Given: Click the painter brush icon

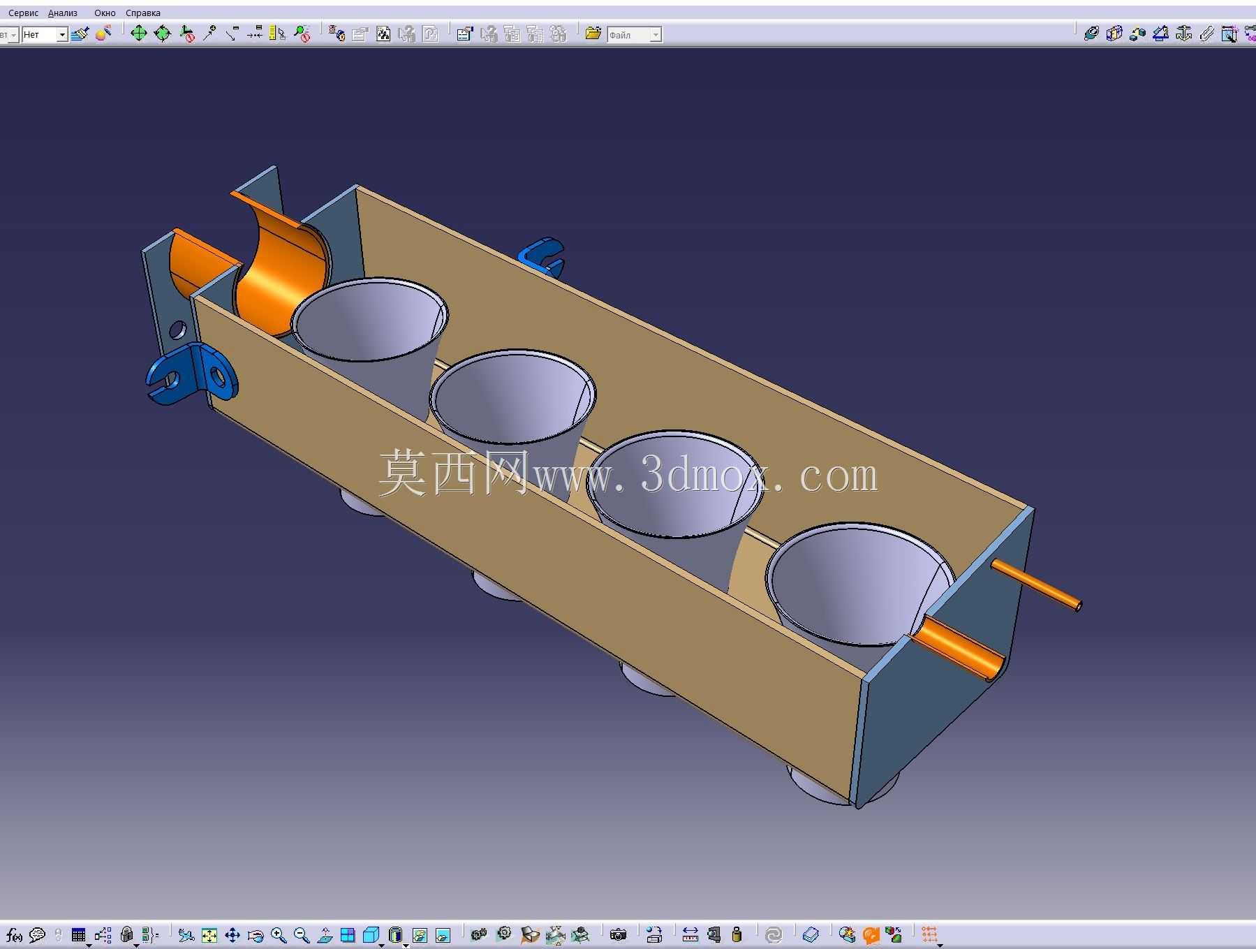Looking at the screenshot, I should tap(80, 34).
